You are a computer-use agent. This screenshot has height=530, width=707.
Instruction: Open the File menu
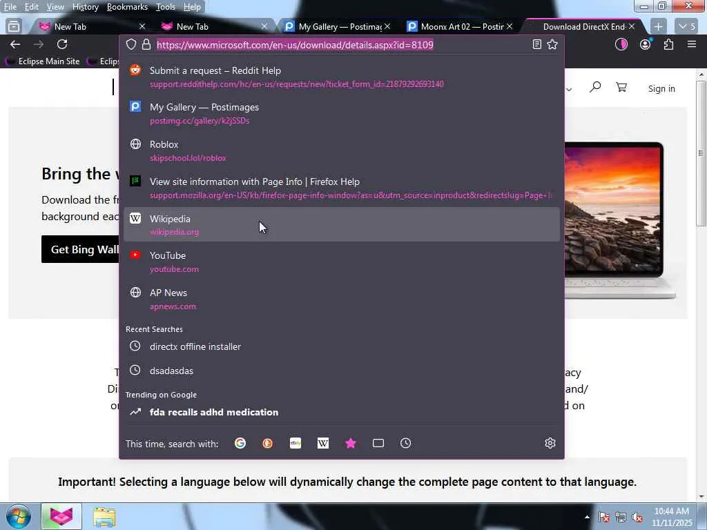click(10, 7)
